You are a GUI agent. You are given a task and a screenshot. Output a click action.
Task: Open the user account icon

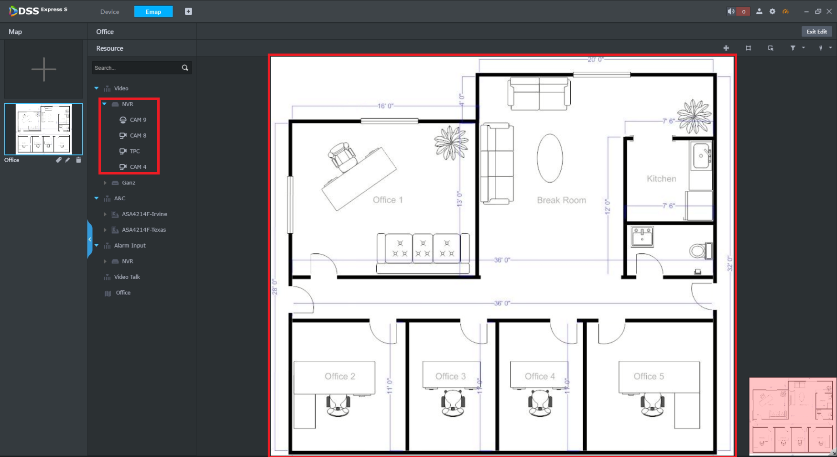[x=759, y=11]
